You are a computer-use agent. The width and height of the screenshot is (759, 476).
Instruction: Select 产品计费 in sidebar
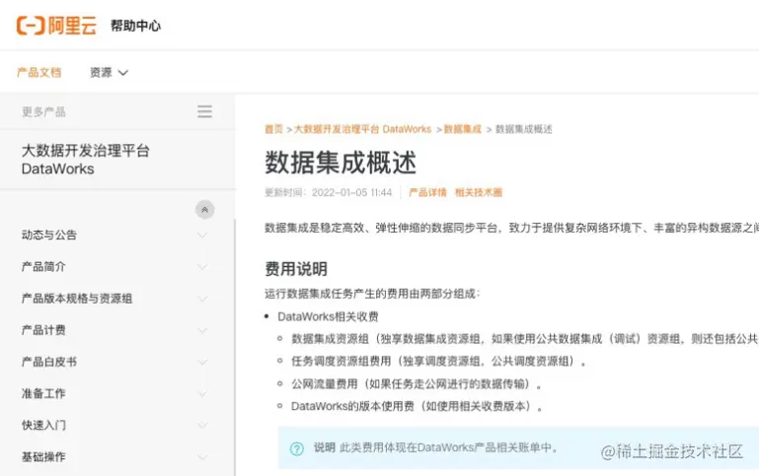click(x=43, y=330)
